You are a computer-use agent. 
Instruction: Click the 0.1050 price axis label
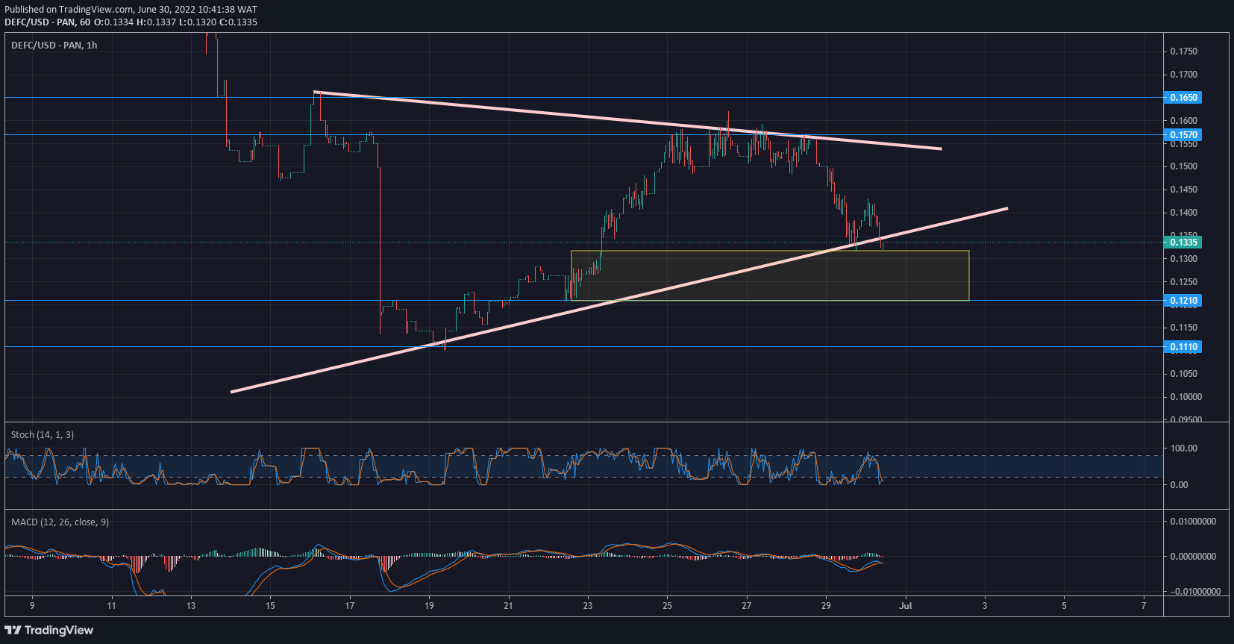coord(1183,374)
